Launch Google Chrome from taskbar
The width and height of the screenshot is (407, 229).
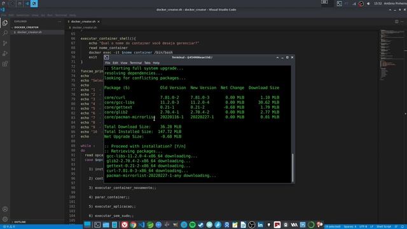click(133, 225)
